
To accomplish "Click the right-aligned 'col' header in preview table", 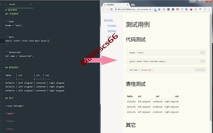I will (177, 96).
